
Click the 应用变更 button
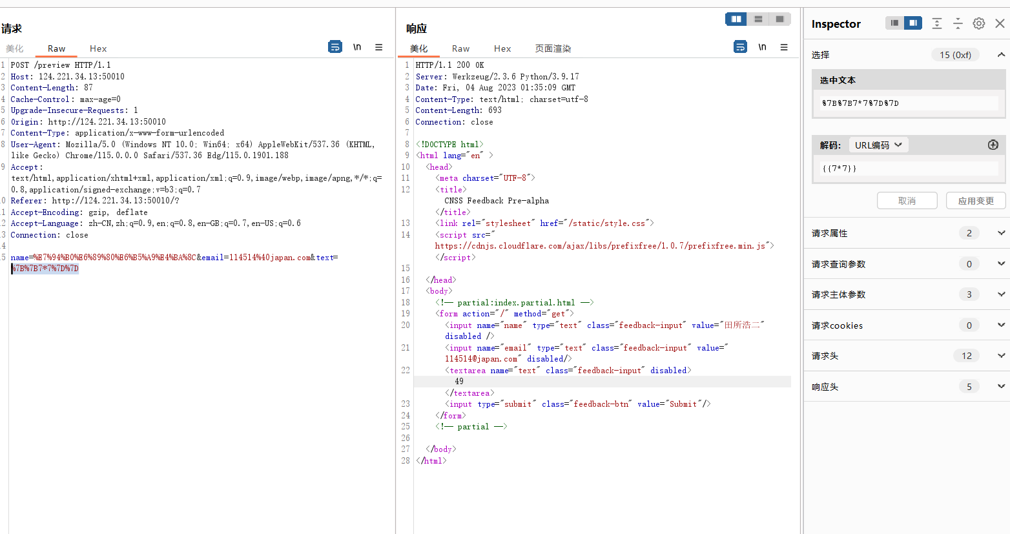976,201
